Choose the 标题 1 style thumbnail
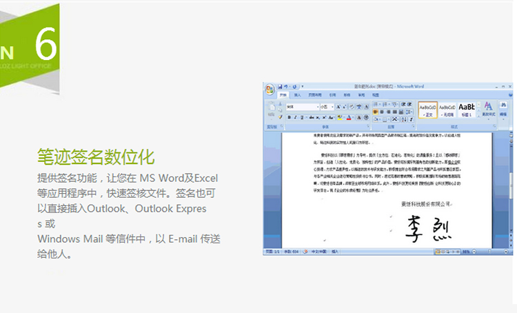 pos(467,110)
